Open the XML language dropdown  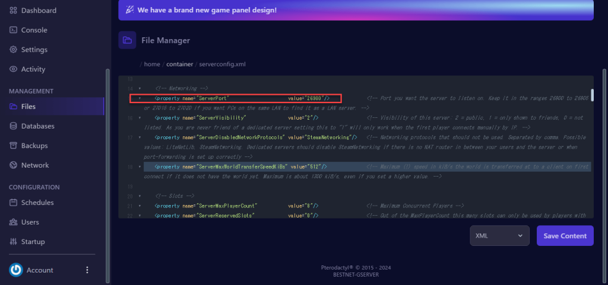point(499,236)
